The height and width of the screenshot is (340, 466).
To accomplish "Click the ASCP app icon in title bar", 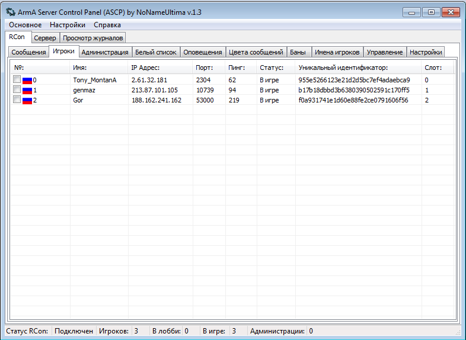I will [11, 12].
